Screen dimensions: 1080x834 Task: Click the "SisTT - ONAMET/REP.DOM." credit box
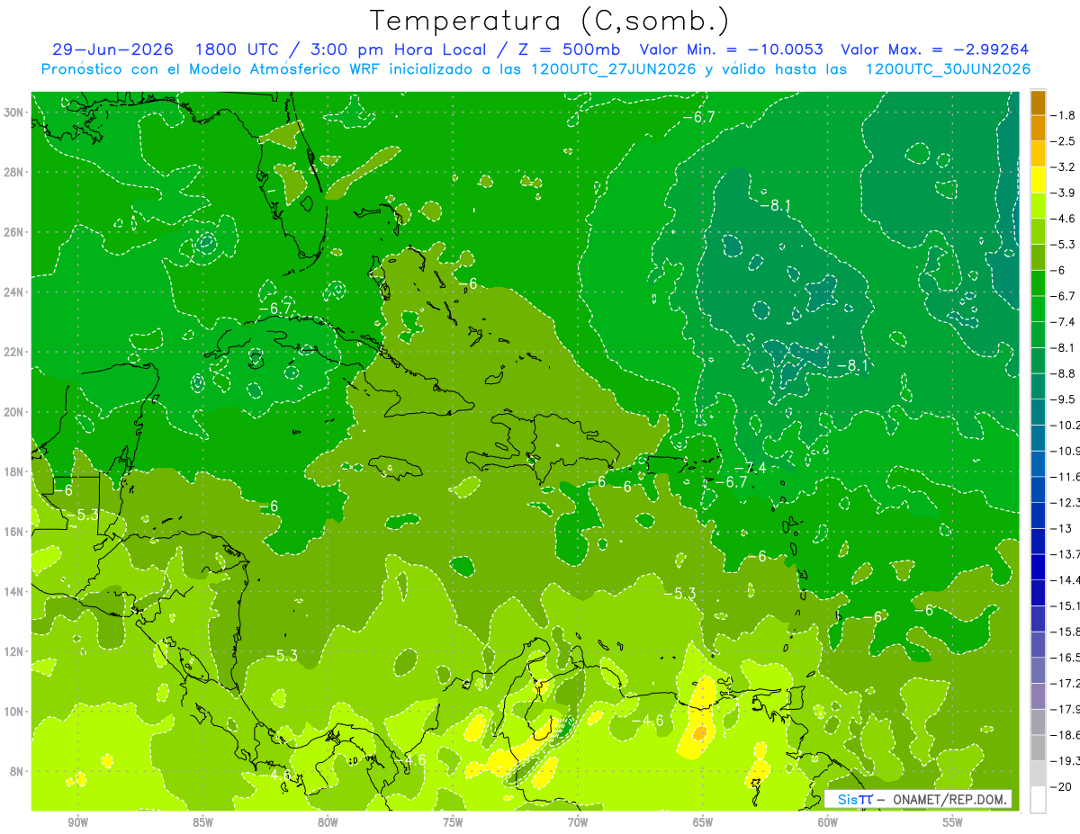click(920, 799)
